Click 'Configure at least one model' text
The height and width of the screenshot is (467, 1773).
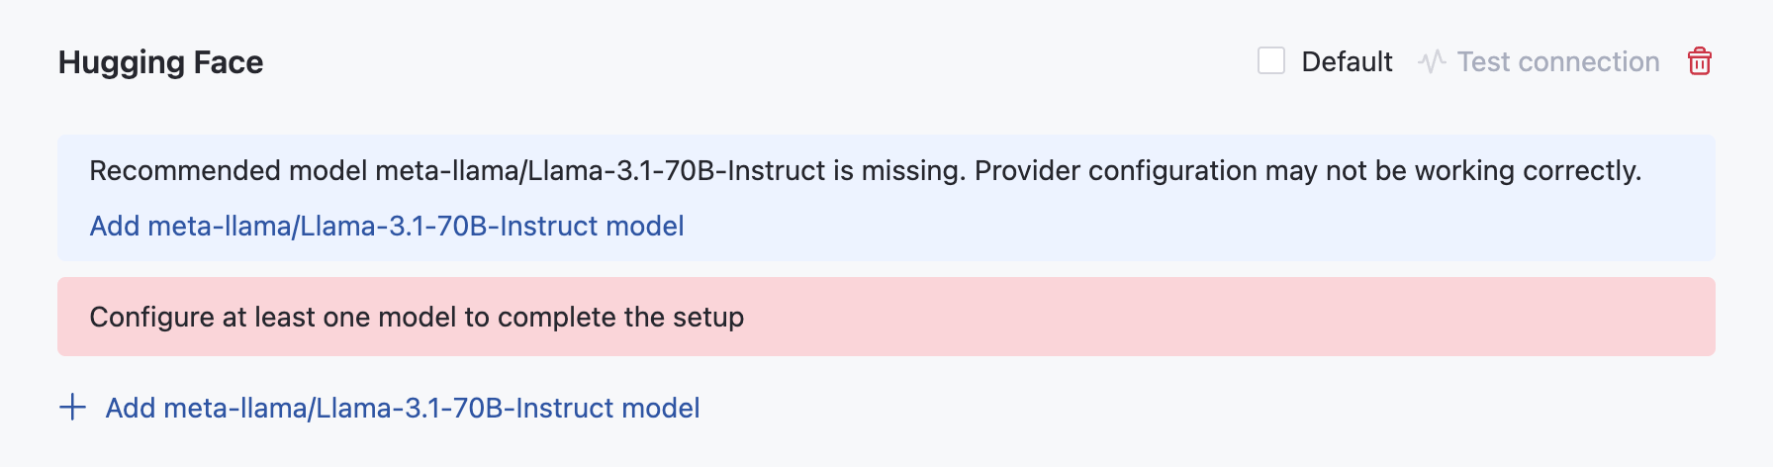[x=417, y=317]
